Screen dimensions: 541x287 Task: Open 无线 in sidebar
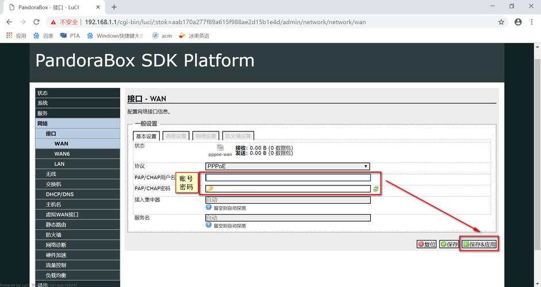[78, 174]
